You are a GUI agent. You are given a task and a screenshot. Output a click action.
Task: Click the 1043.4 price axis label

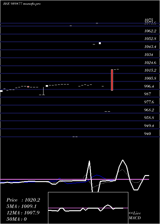pos(150,47)
